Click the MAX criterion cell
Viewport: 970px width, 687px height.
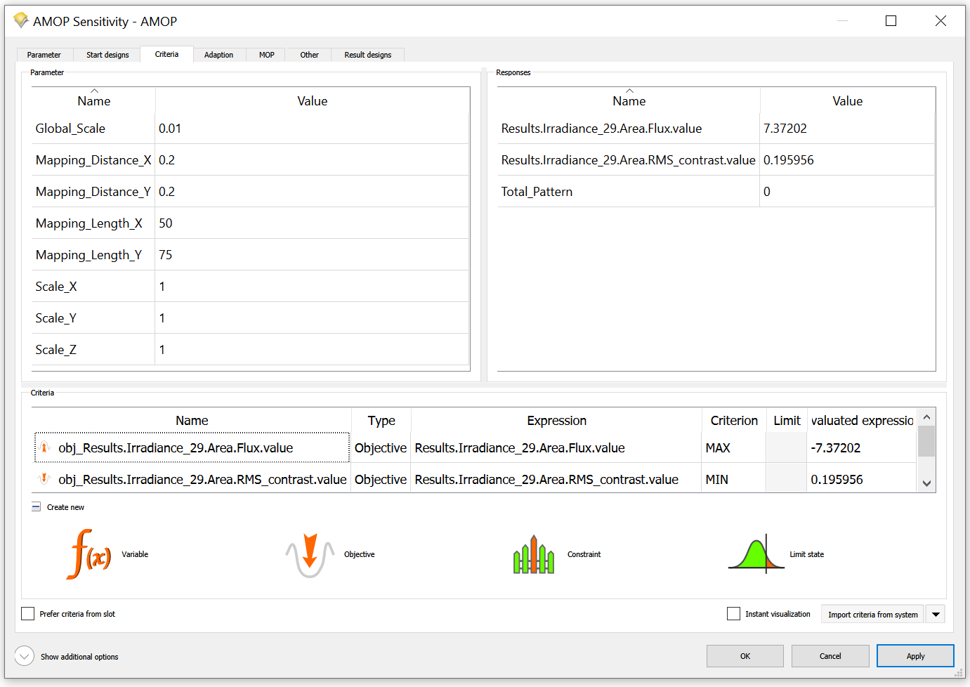(733, 447)
